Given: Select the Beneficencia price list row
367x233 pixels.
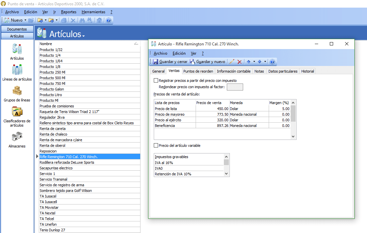Looking at the screenshot, I should pos(222,126).
